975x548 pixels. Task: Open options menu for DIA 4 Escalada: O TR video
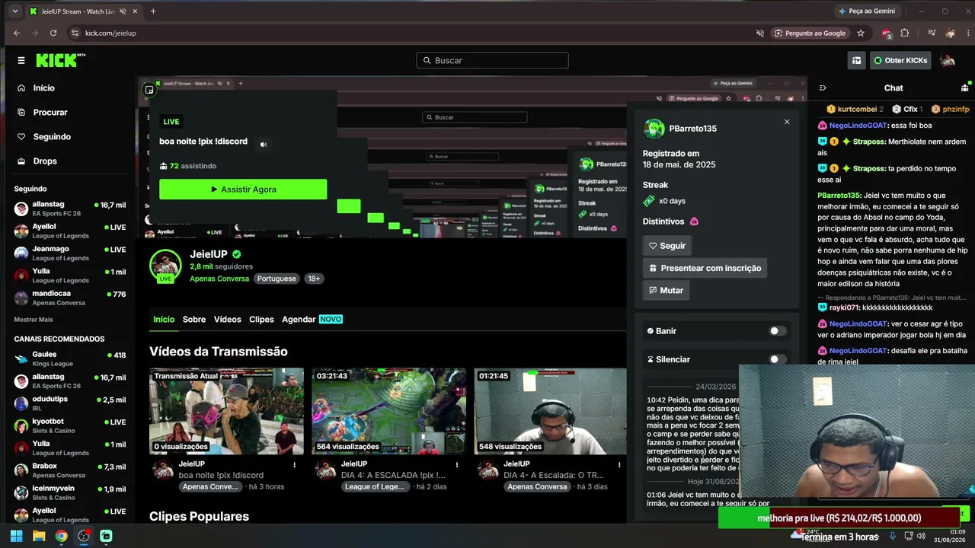(619, 464)
